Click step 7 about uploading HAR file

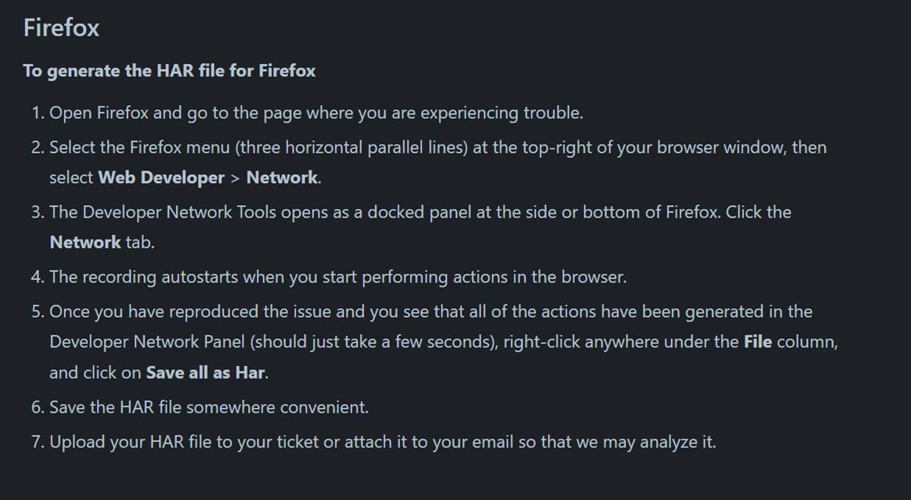[x=383, y=442]
